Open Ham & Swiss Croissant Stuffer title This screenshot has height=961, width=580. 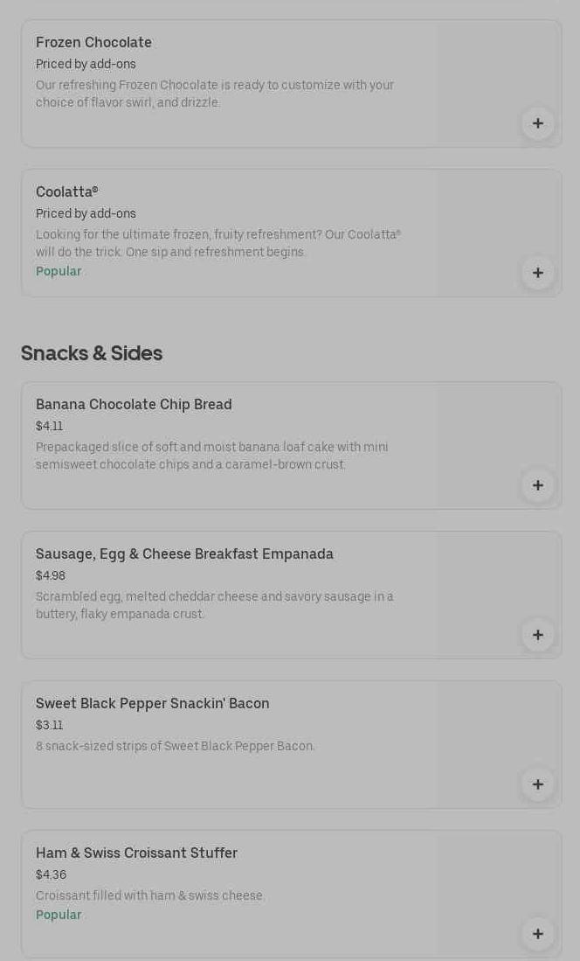pyautogui.click(x=136, y=853)
